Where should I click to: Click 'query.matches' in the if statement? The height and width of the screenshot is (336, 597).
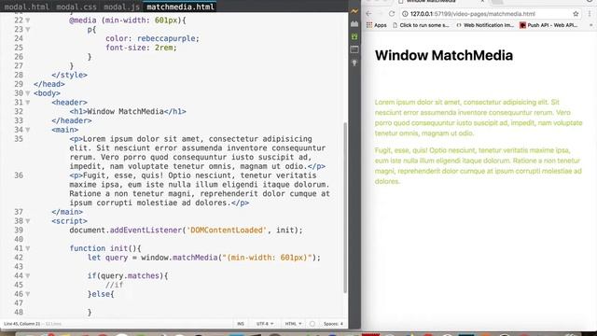click(130, 276)
